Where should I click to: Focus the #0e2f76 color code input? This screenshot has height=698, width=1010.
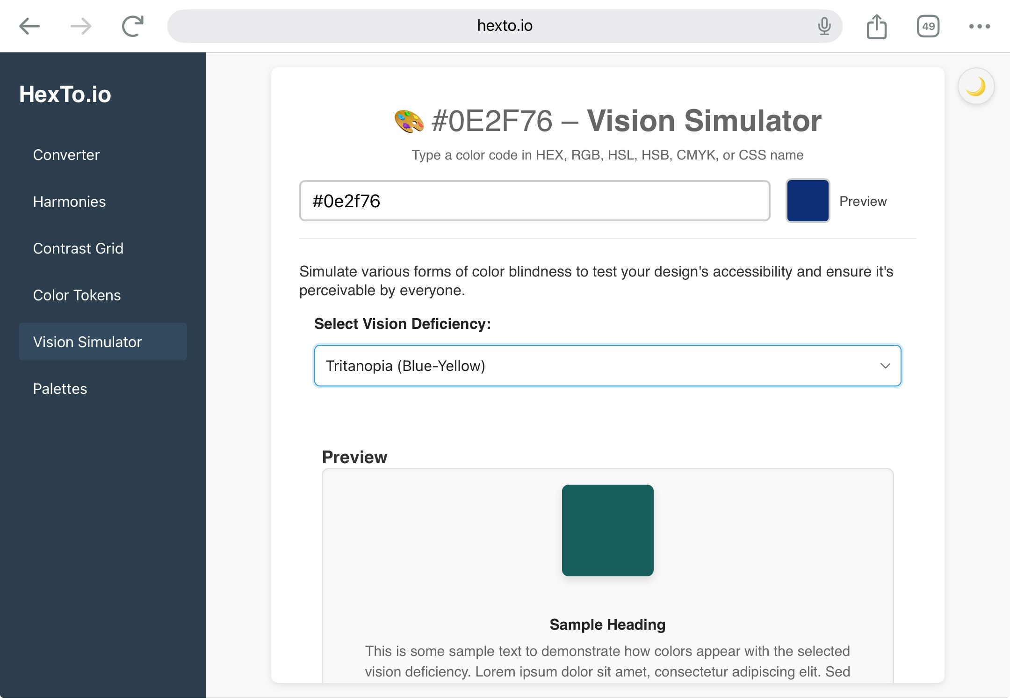click(534, 201)
